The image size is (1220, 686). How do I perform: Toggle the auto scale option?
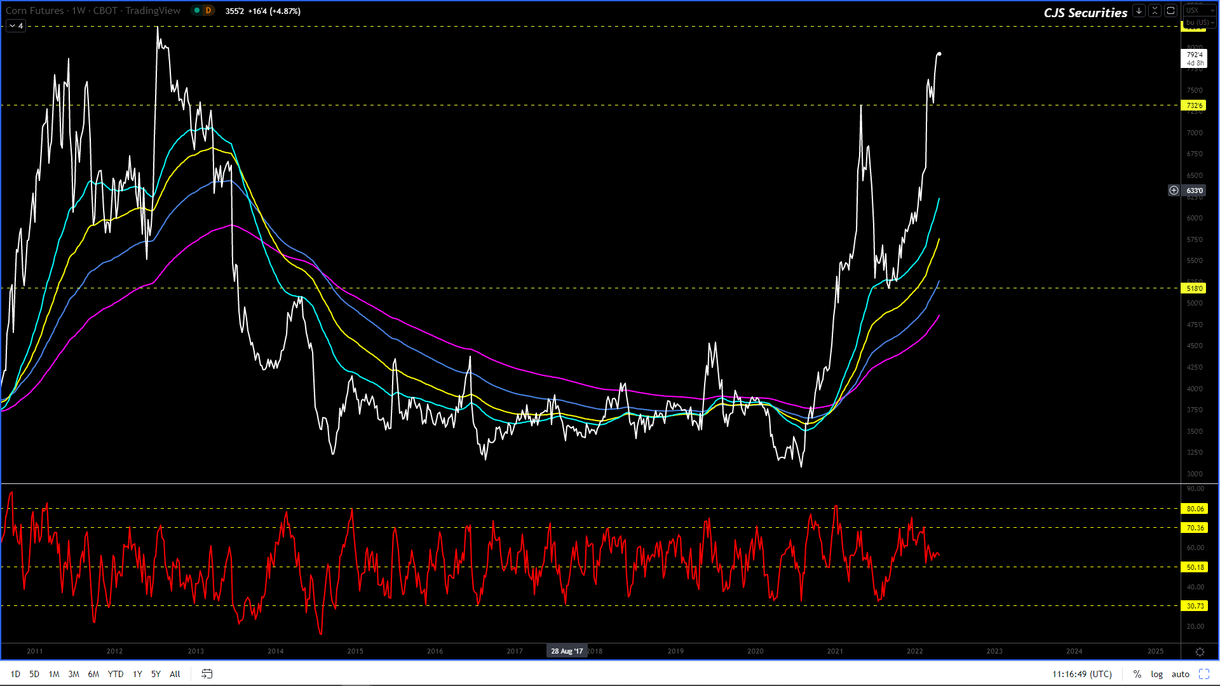(1180, 674)
